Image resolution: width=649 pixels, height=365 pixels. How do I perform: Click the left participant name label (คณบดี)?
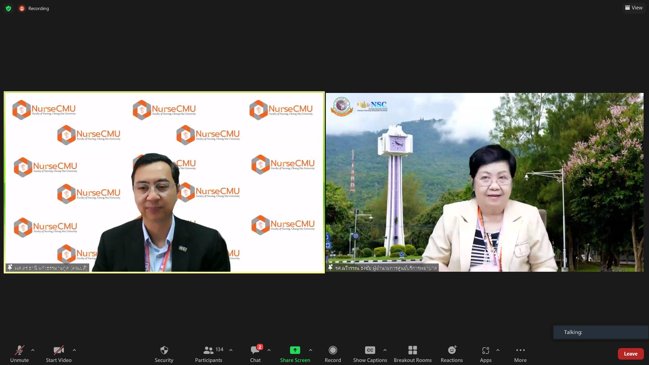point(51,268)
